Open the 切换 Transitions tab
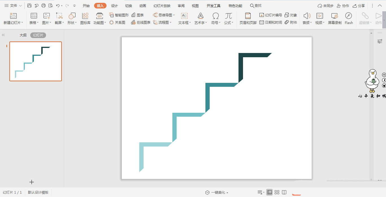This screenshot has height=197, width=386. click(x=129, y=6)
